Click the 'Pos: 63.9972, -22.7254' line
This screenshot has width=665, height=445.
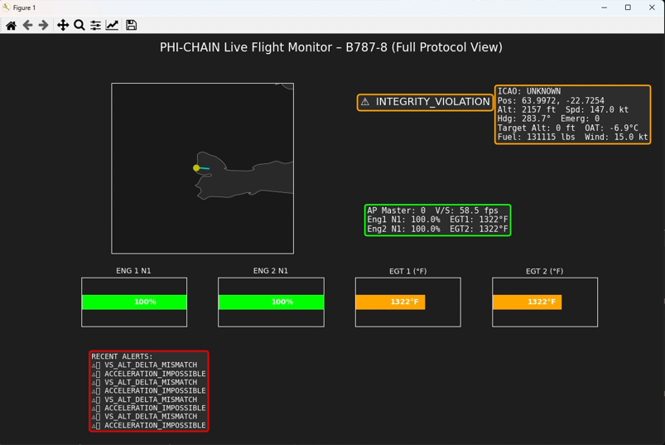click(551, 100)
